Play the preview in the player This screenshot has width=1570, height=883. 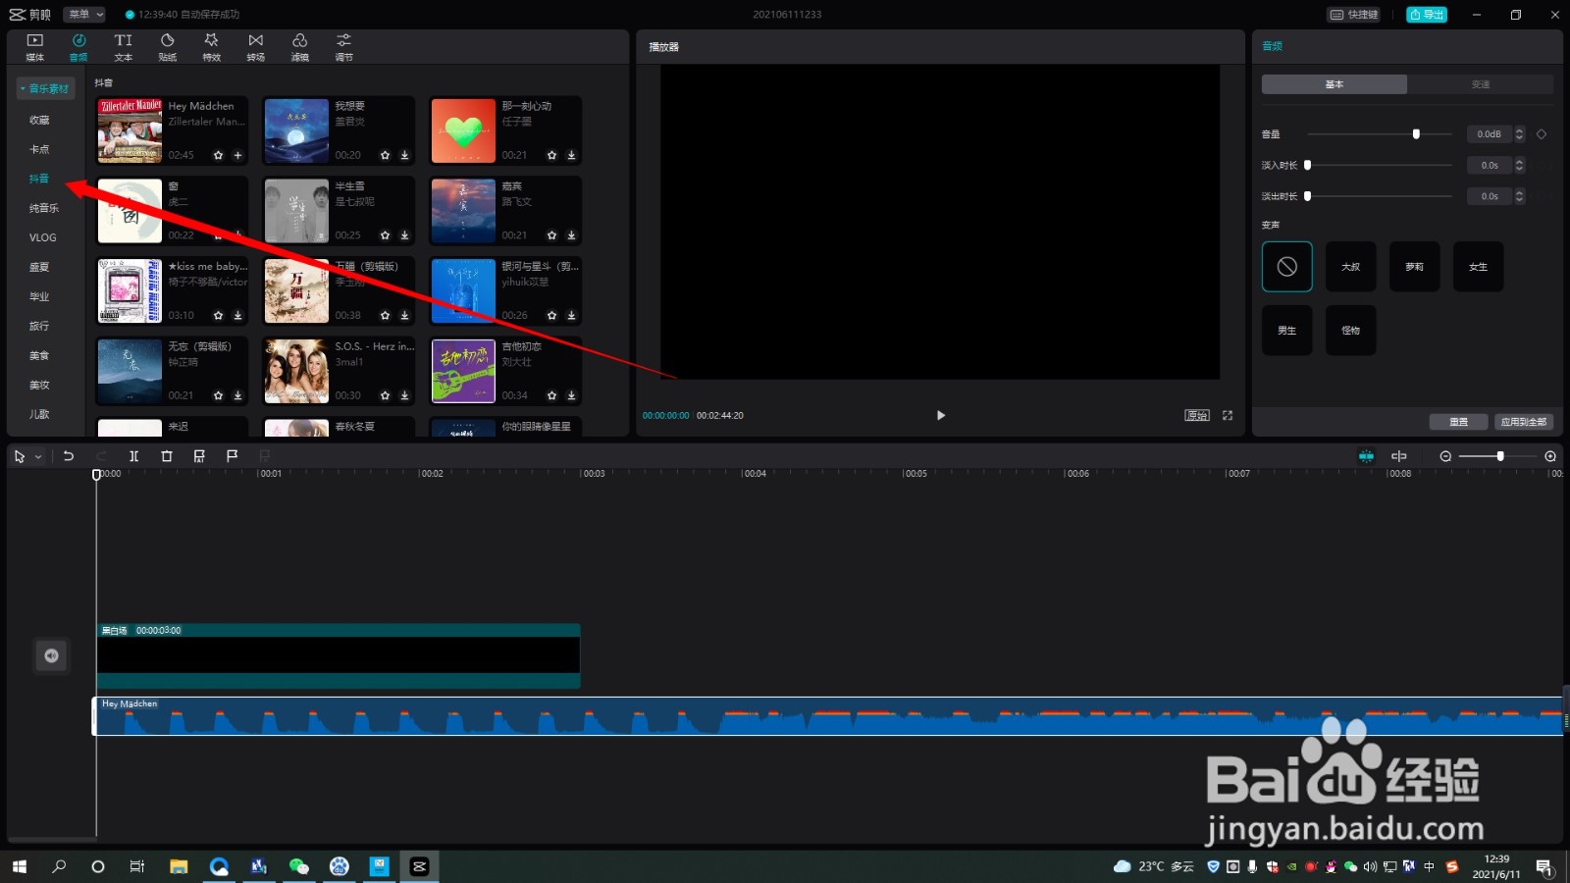click(x=940, y=415)
